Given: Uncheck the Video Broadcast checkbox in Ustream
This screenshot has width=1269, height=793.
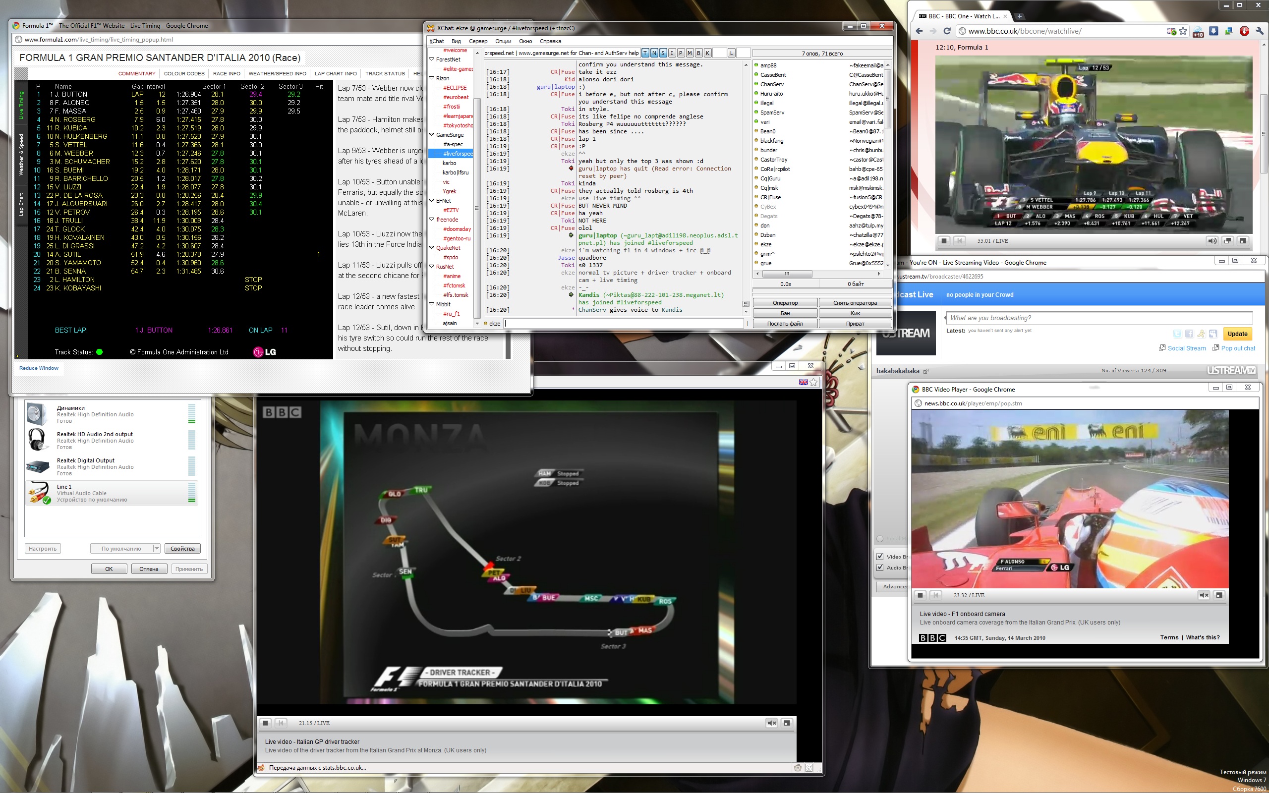Looking at the screenshot, I should coord(880,557).
